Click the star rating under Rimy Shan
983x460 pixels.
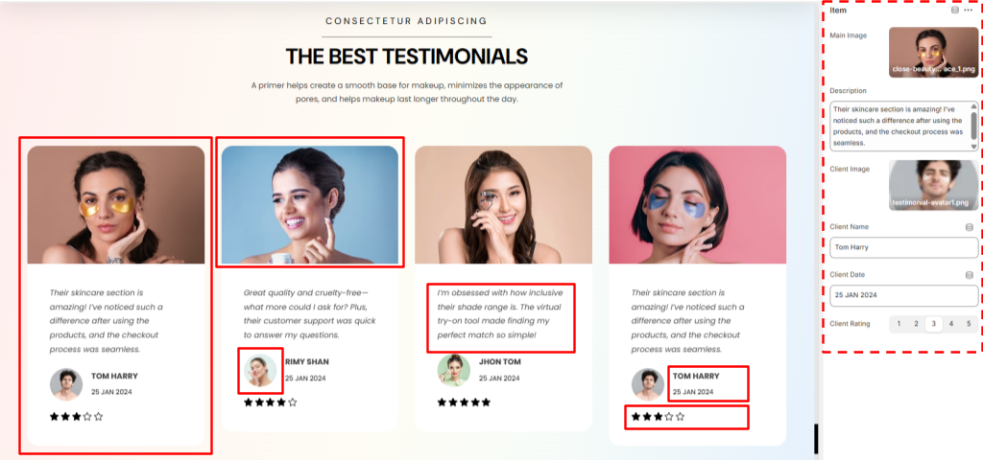(270, 402)
